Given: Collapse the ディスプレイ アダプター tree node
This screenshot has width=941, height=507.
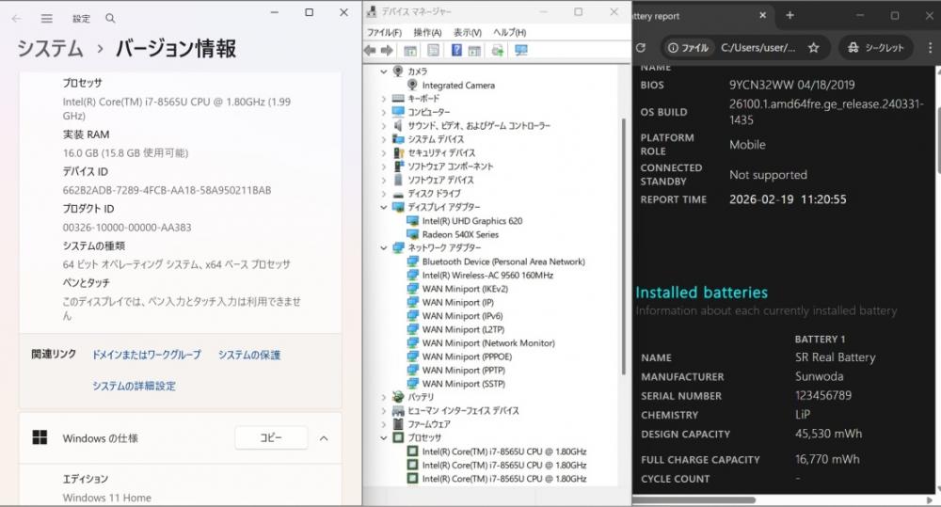Looking at the screenshot, I should [384, 207].
